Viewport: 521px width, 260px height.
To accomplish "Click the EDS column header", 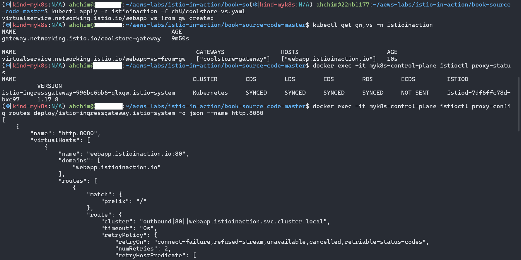I will click(x=329, y=79).
